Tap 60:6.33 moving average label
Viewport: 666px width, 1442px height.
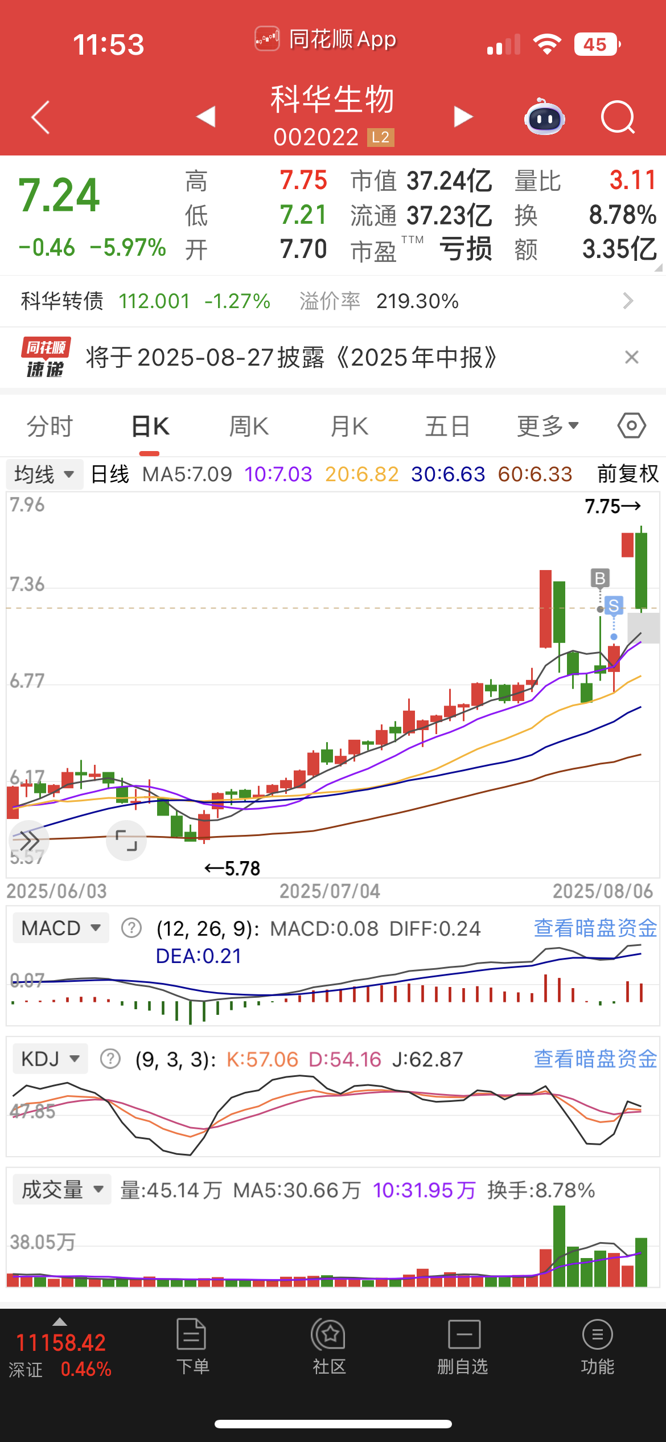535,474
